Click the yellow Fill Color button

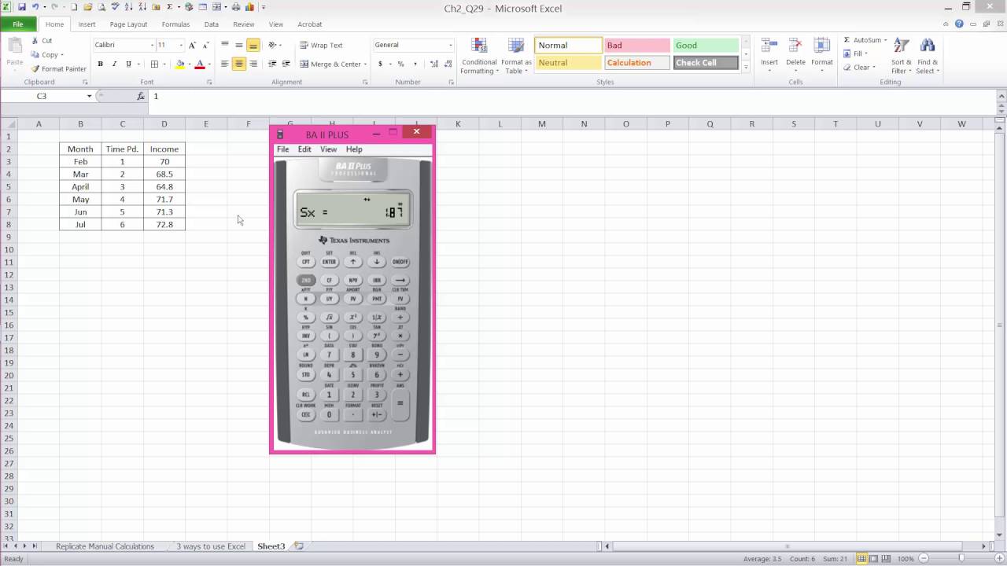point(180,64)
